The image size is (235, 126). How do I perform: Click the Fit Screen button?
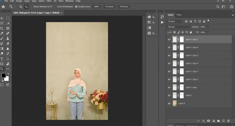109,6
